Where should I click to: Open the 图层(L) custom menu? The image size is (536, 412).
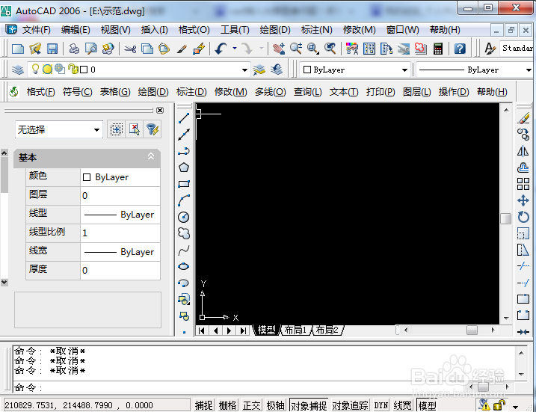416,92
